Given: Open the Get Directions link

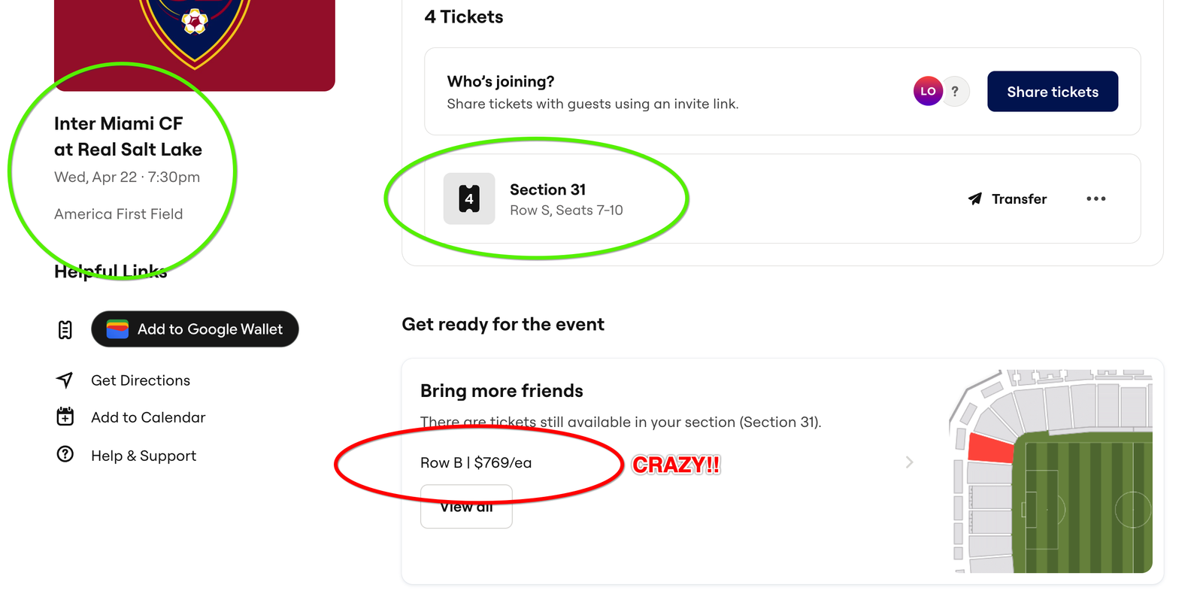Looking at the screenshot, I should point(141,380).
